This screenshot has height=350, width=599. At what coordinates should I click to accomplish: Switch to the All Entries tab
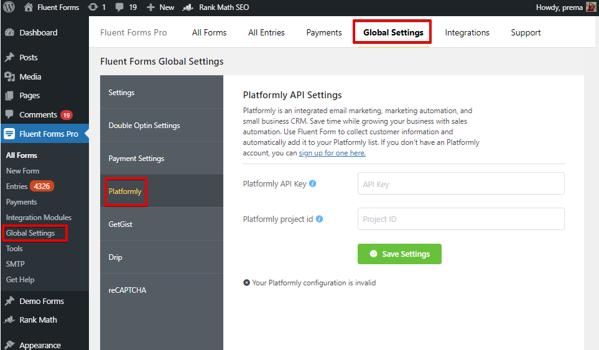click(266, 32)
